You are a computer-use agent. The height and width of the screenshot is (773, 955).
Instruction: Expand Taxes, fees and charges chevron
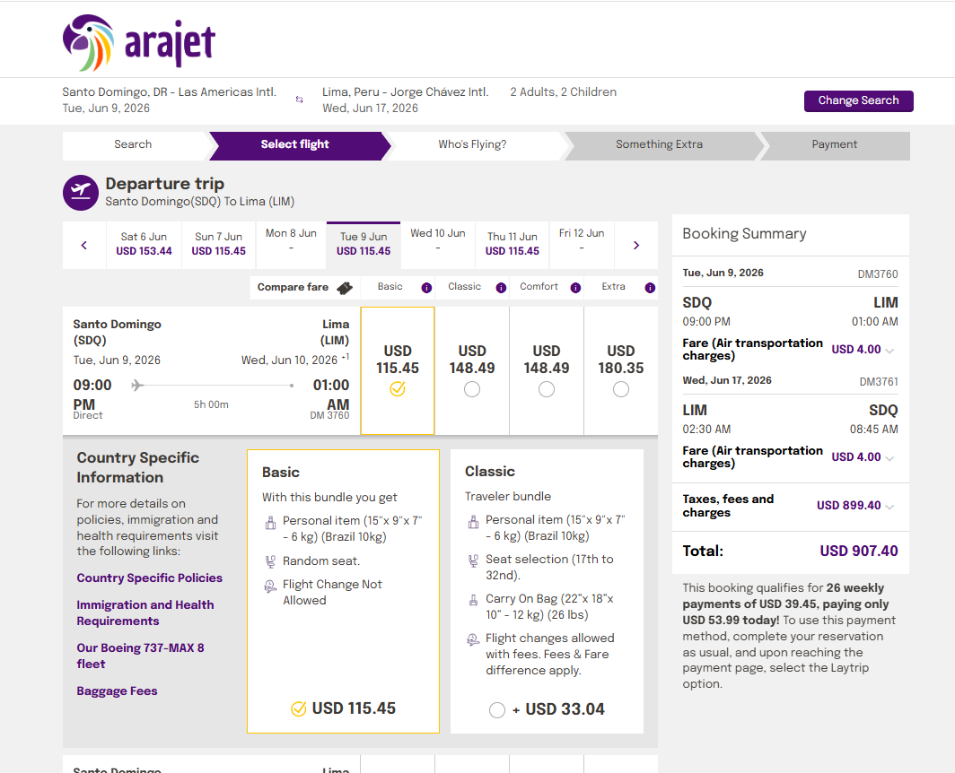click(889, 507)
